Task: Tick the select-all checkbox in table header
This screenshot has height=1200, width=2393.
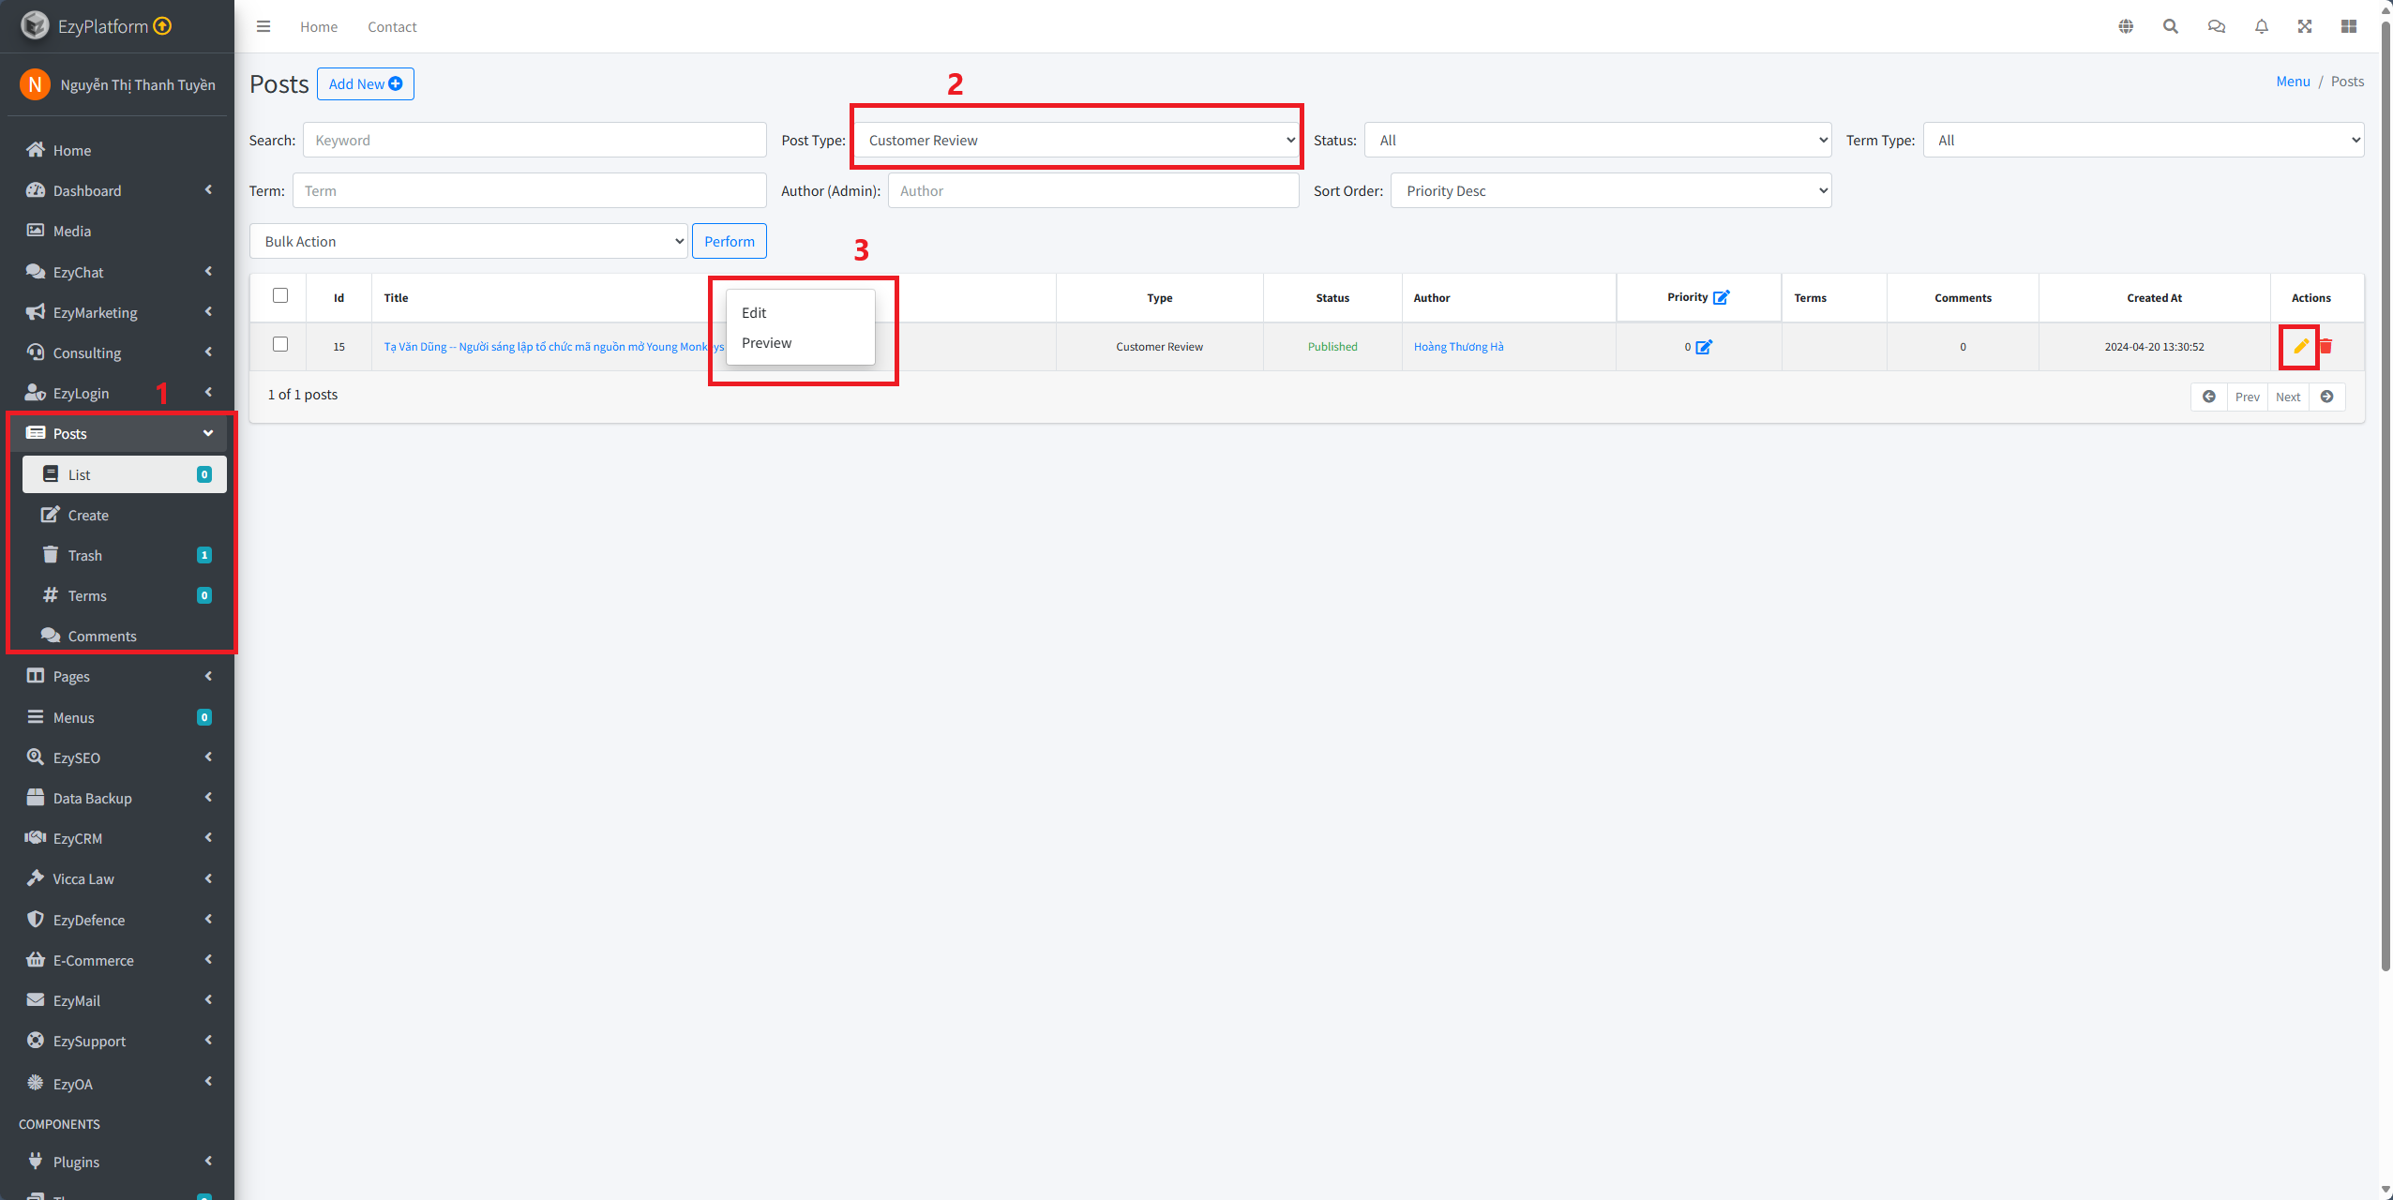Action: [x=280, y=295]
